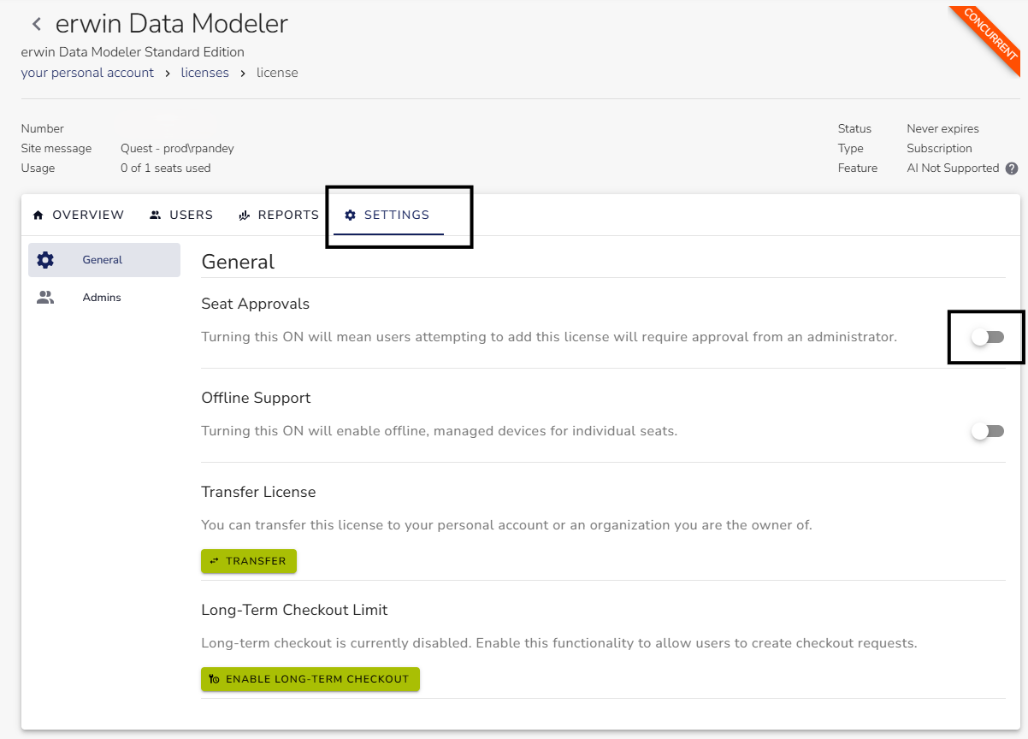Image resolution: width=1028 pixels, height=739 pixels.
Task: Click the 'Subscription' type value
Action: click(939, 149)
